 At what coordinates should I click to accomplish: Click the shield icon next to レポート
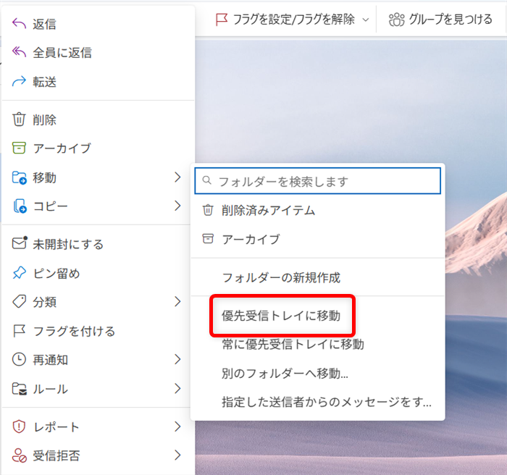point(20,426)
